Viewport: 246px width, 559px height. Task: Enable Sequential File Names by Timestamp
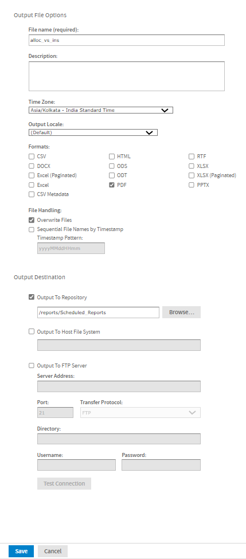pos(32,229)
